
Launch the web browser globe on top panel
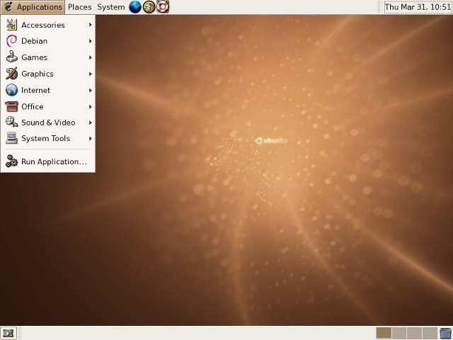coord(135,7)
